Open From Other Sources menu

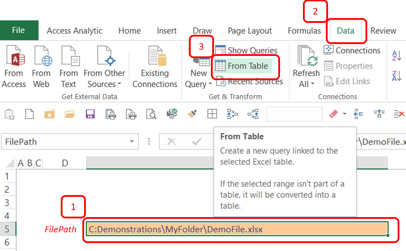[x=104, y=67]
